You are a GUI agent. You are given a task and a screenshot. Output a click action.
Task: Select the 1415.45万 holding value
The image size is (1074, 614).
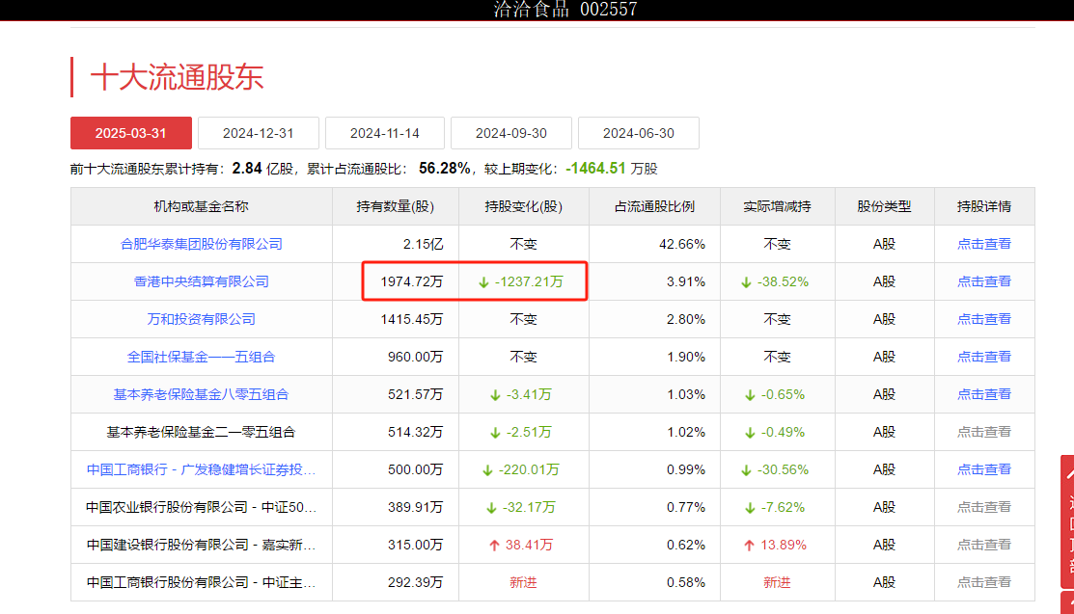[x=412, y=319]
